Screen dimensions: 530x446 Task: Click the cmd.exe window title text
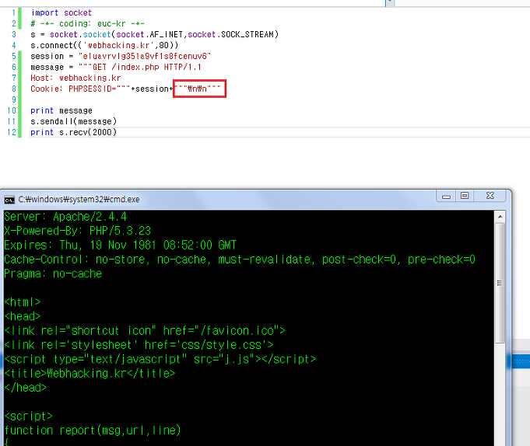(x=79, y=200)
